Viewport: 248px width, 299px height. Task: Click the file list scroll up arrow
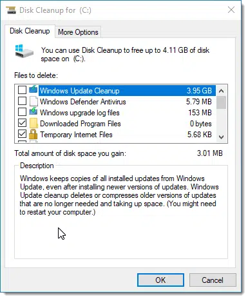221,91
